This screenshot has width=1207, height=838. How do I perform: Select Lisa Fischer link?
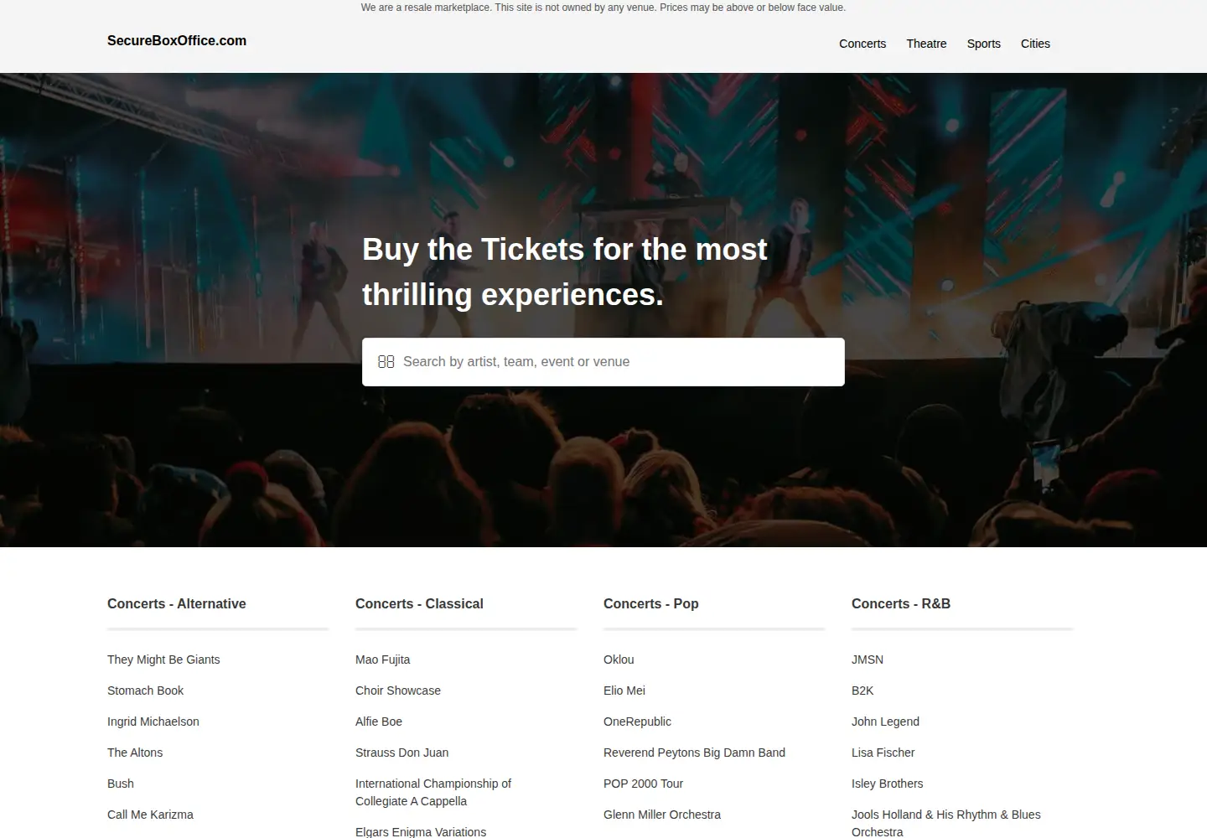coord(883,753)
